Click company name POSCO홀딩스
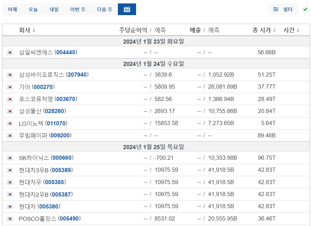311x226 pixels. (x=37, y=219)
